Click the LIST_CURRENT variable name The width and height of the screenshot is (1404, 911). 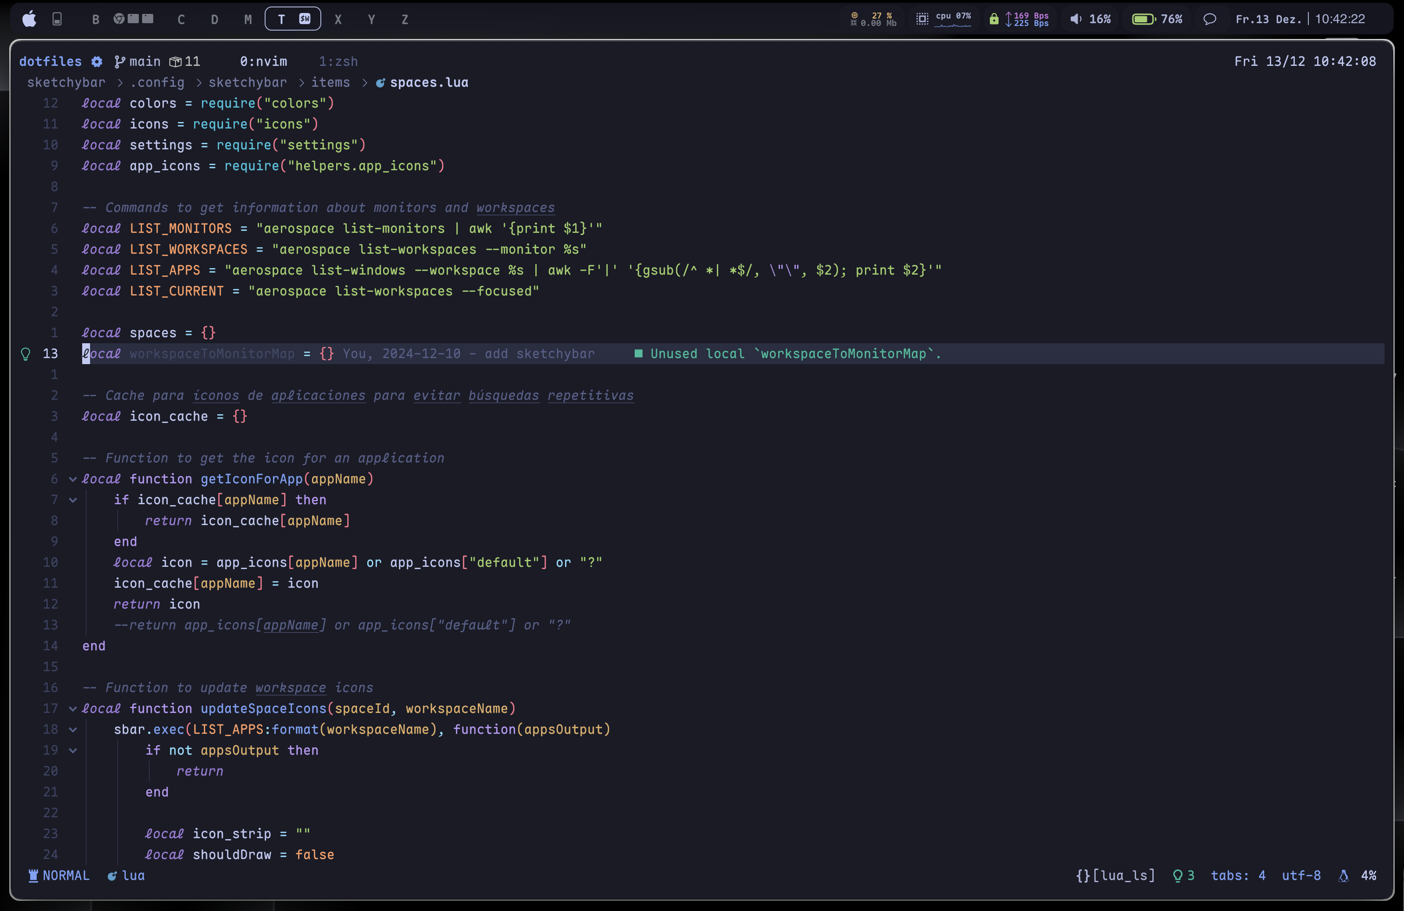click(x=176, y=291)
